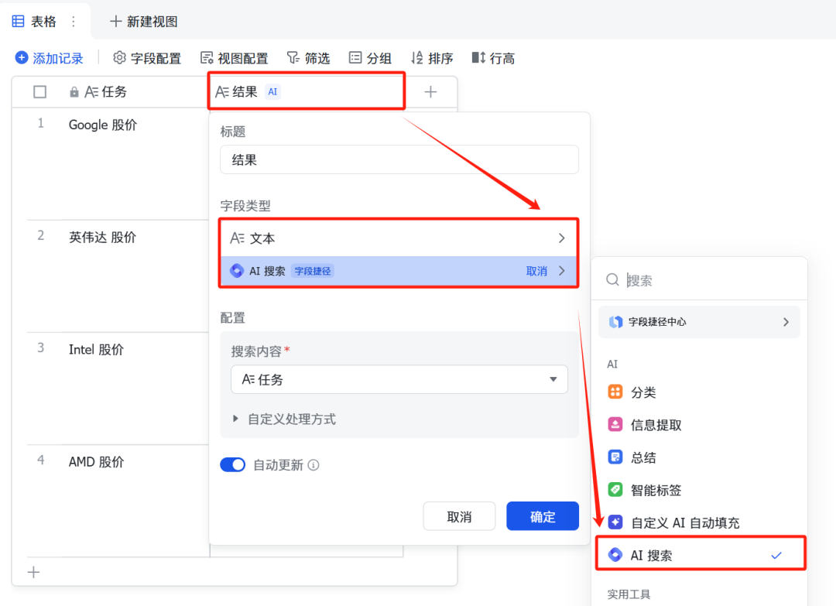Click the 自定义 AI 自动填充 icon

click(x=615, y=522)
